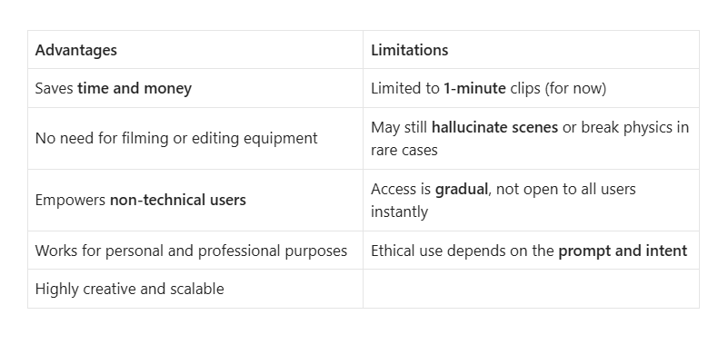Select the 'Limited to 1-minute clips' cell
Screen dimensions: 728x364
click(531, 88)
